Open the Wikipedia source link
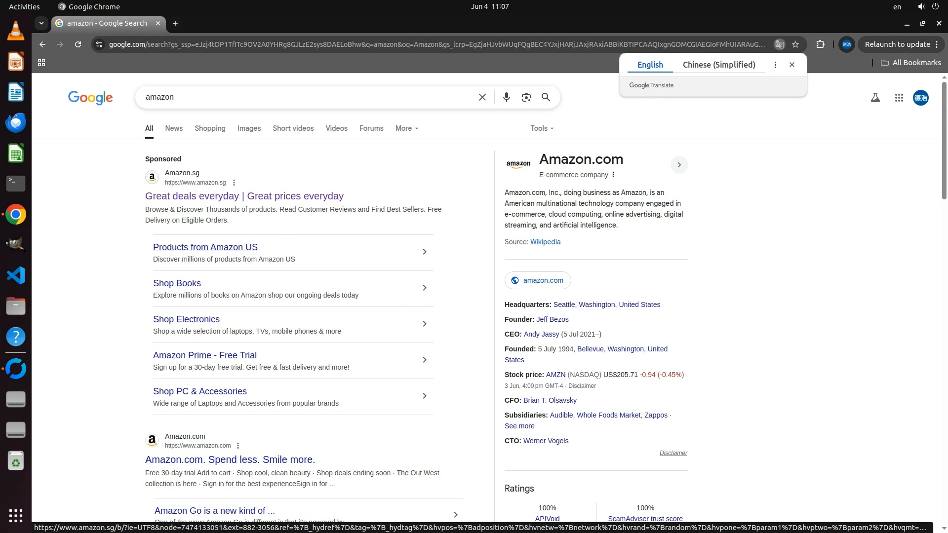This screenshot has width=948, height=533. [x=545, y=242]
